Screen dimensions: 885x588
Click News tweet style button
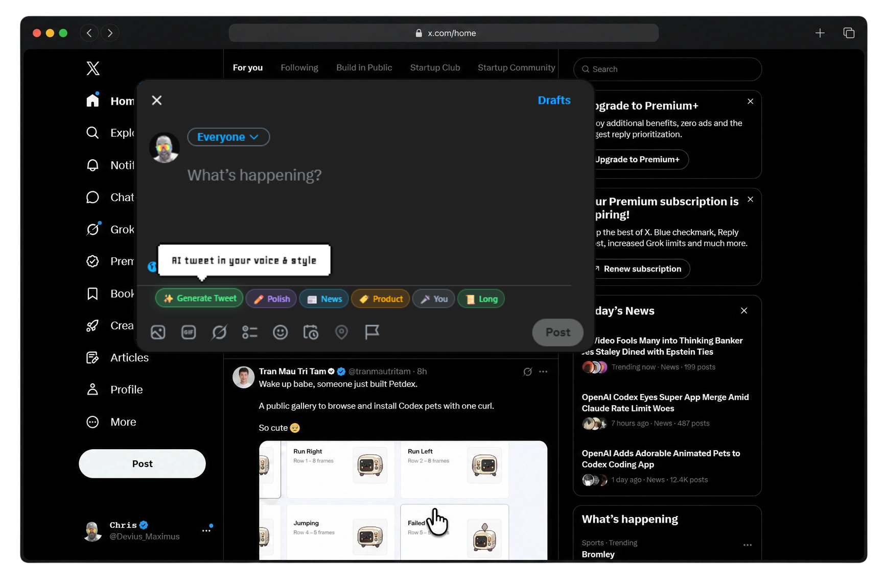(x=324, y=299)
